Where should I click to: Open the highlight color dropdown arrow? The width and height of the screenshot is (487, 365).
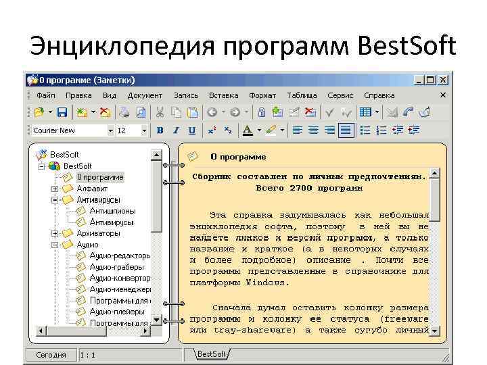[282, 130]
